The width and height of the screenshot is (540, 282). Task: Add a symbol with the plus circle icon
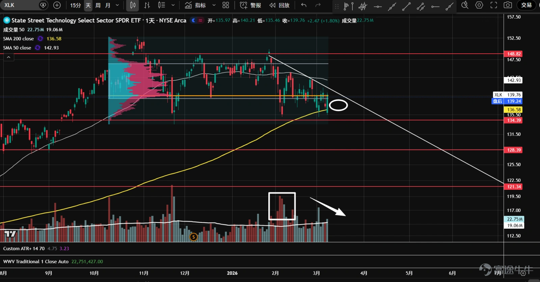coord(57,5)
